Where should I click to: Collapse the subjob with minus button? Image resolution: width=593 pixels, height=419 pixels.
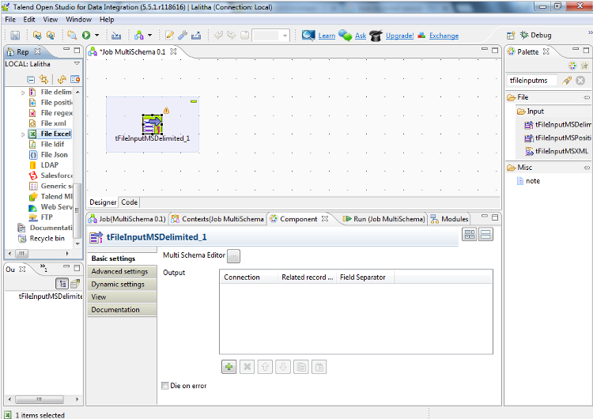click(194, 101)
